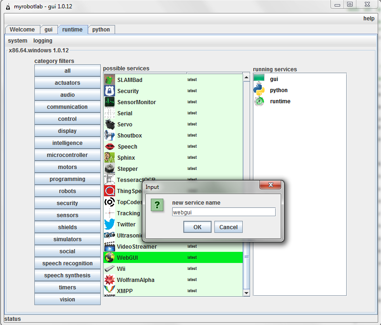Click the Security padlock icon

click(x=110, y=91)
